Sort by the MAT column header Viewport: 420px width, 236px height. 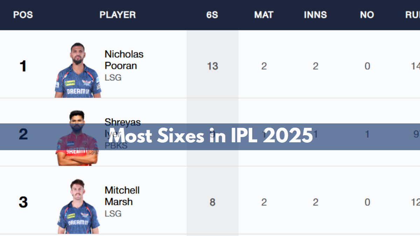tap(264, 15)
